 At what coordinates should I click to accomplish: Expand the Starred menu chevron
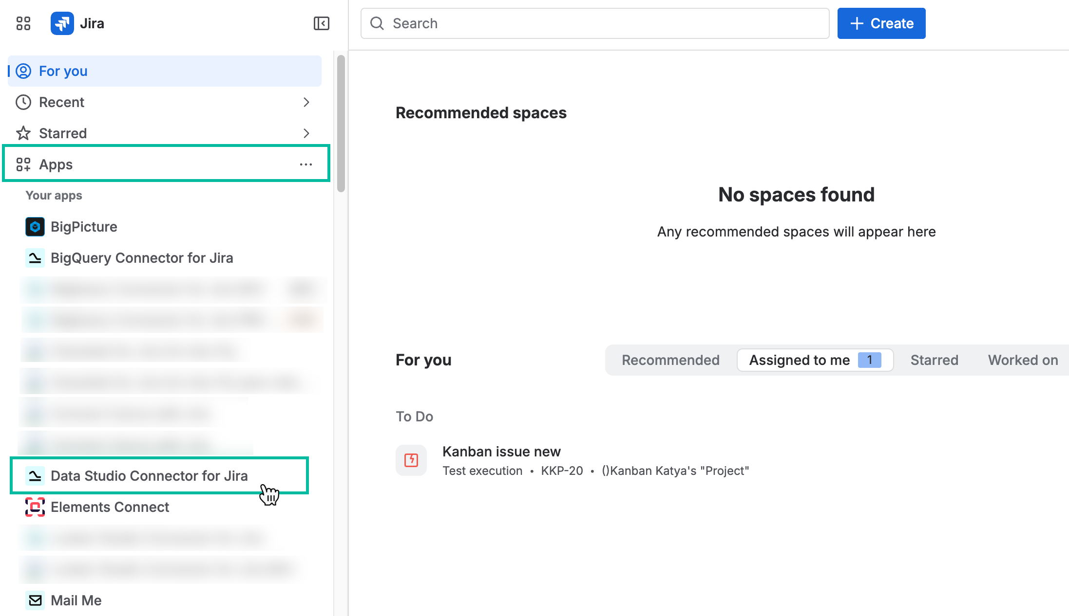pos(306,133)
